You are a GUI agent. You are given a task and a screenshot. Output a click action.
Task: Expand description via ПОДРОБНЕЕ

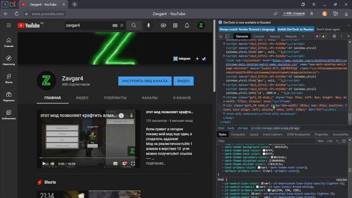pos(156,163)
